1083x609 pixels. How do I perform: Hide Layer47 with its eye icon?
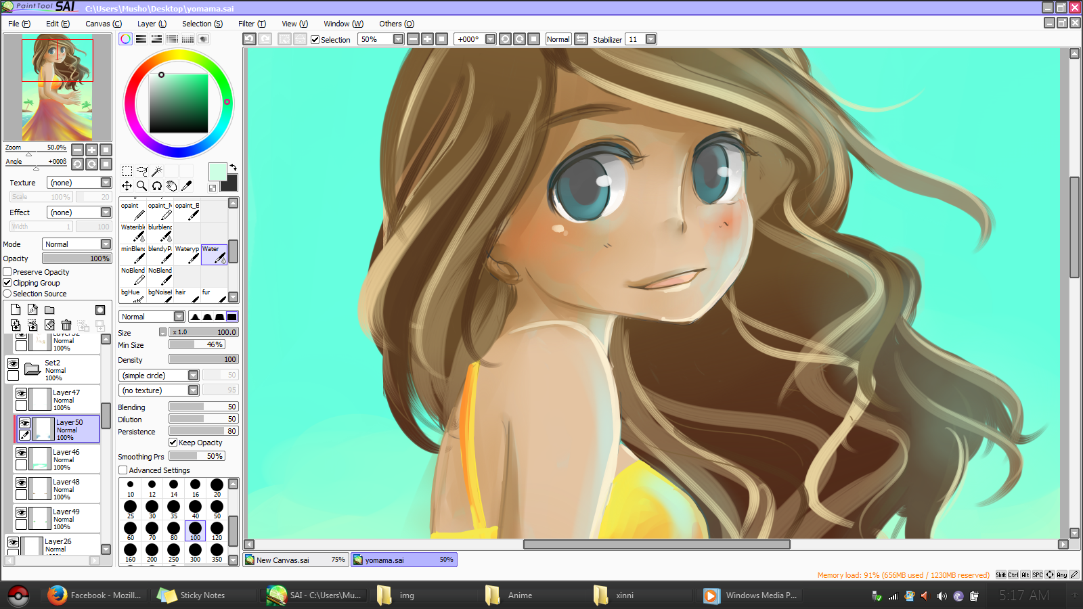click(x=22, y=393)
